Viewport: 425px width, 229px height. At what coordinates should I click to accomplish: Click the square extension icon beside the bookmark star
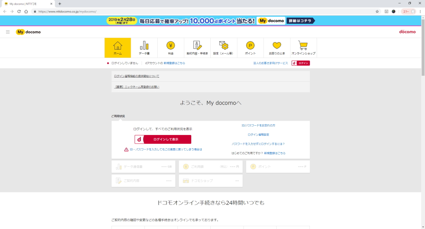pyautogui.click(x=386, y=11)
